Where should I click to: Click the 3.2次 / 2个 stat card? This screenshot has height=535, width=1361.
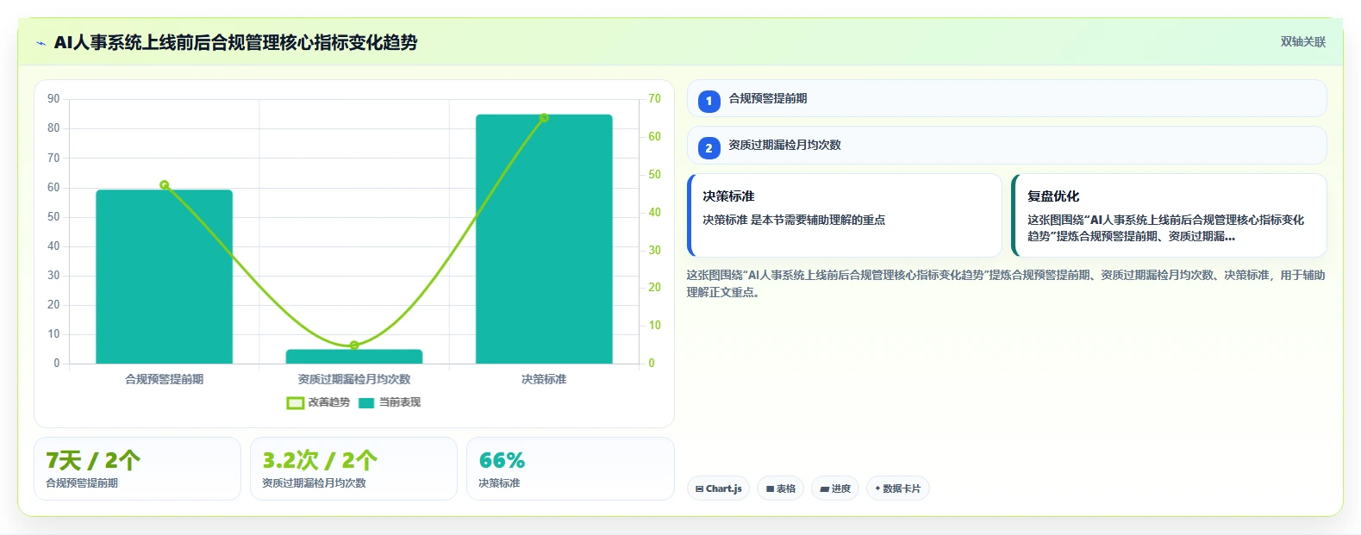(353, 469)
